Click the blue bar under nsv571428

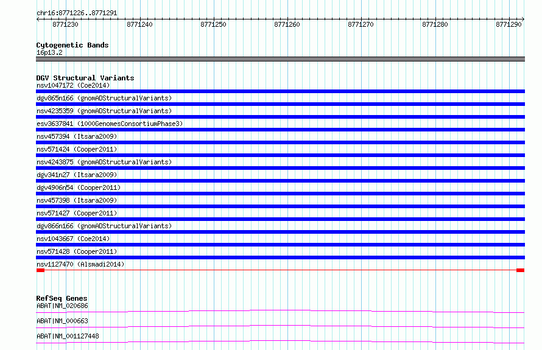tap(280, 257)
